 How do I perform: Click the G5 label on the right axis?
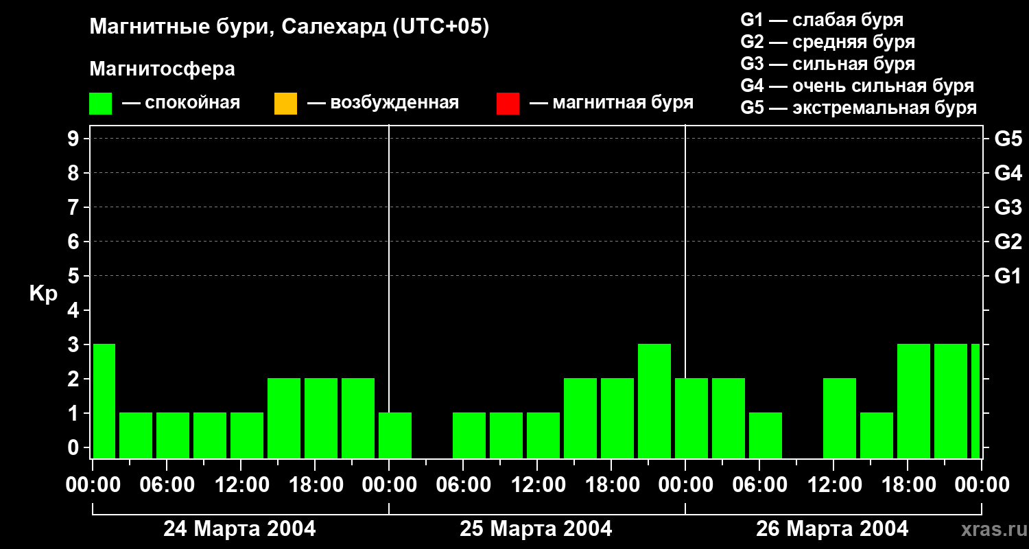pos(1008,139)
